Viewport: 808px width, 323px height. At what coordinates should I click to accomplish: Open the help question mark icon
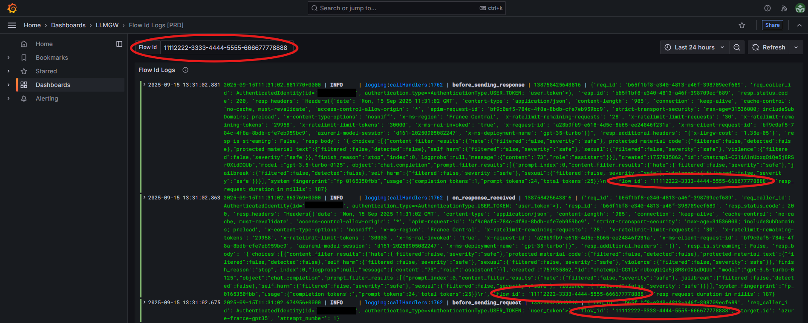[x=768, y=8]
